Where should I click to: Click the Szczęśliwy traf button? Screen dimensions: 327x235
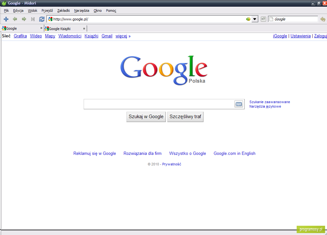click(x=185, y=117)
